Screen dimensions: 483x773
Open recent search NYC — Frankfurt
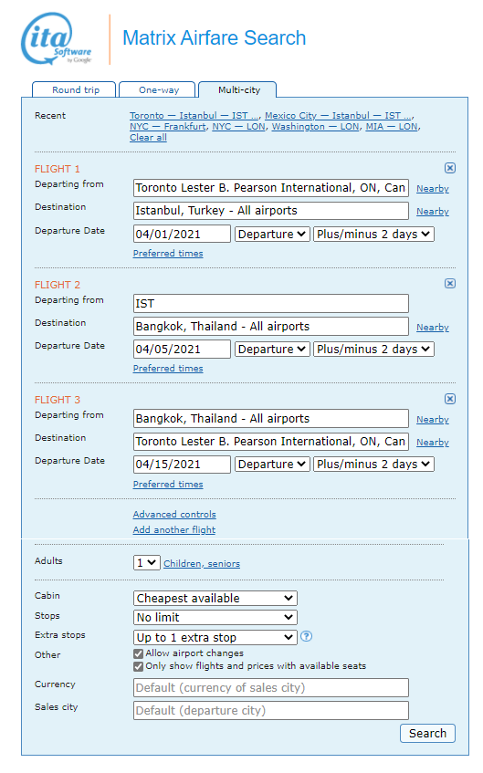point(168,127)
